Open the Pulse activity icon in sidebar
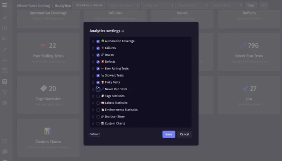Image resolution: width=282 pixels, height=161 pixels. tap(5, 60)
